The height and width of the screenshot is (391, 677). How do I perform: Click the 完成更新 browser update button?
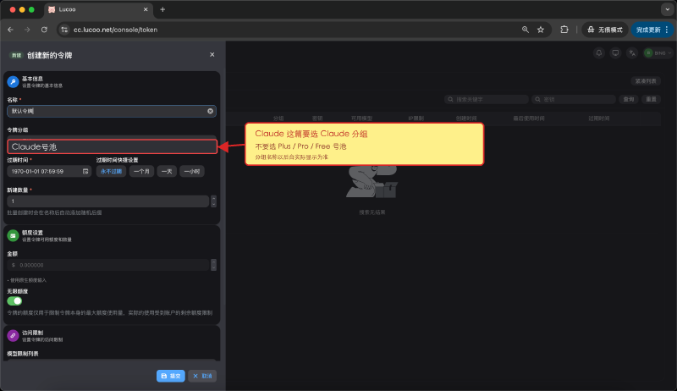648,30
